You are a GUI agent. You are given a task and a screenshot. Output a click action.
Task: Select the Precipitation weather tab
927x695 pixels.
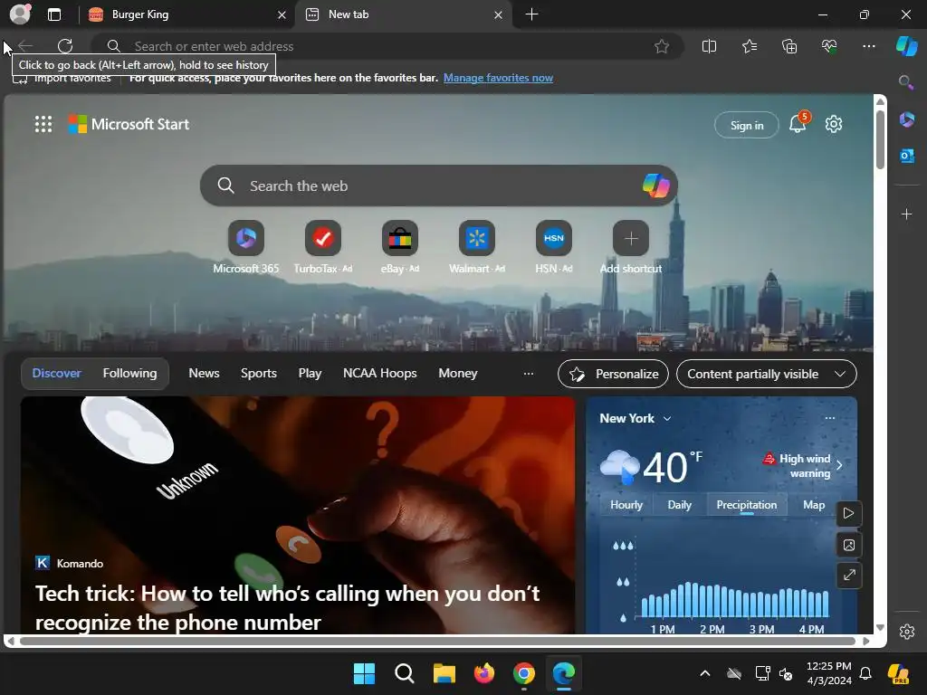coord(747,505)
